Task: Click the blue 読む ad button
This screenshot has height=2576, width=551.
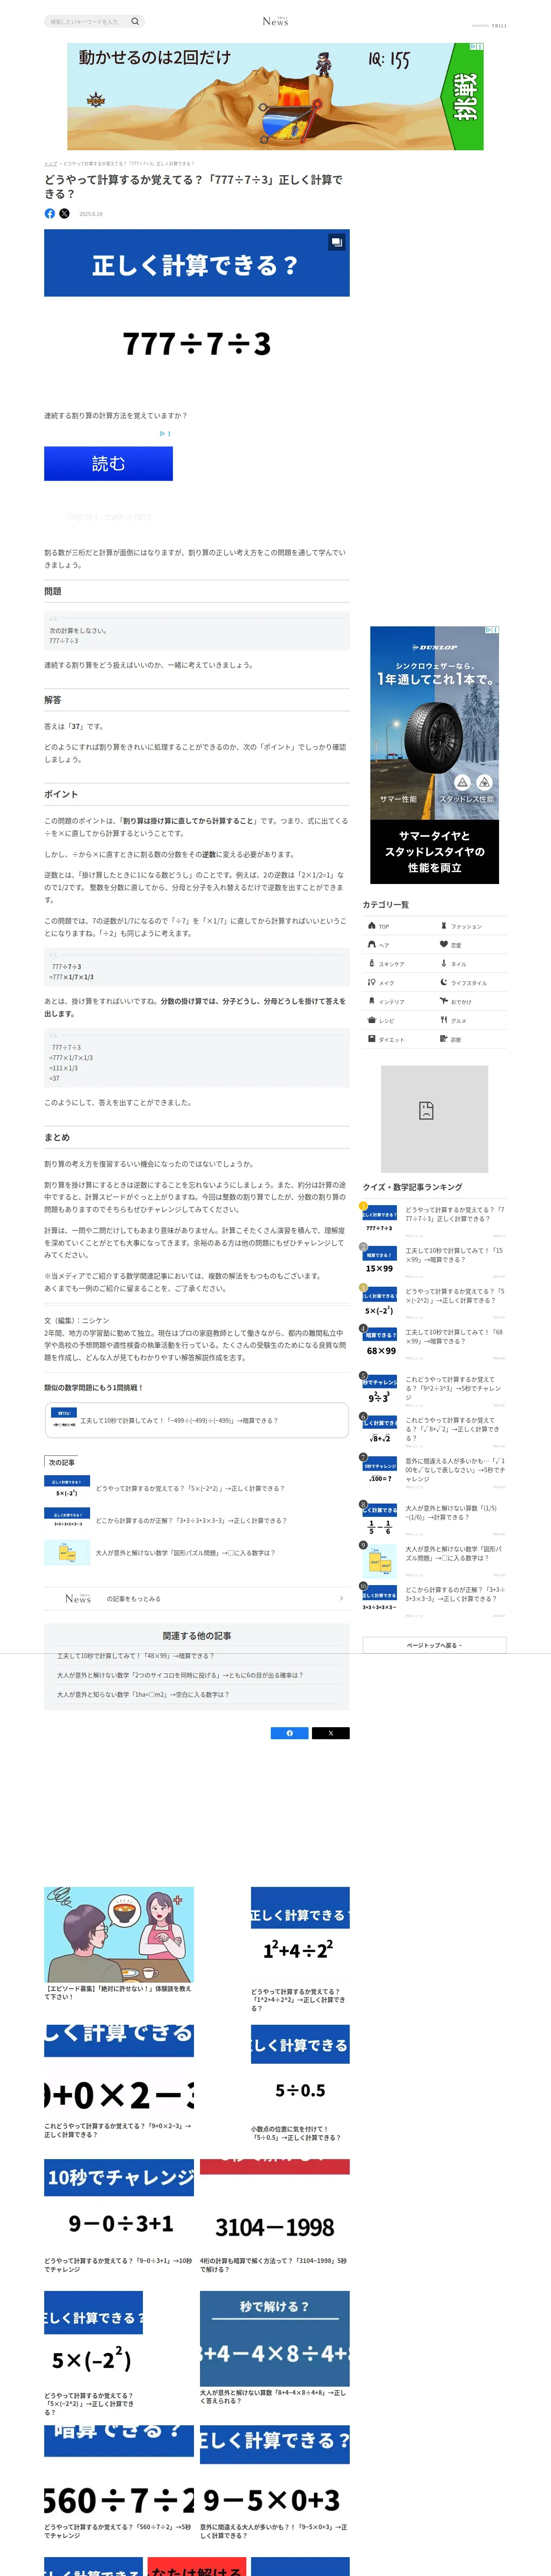Action: [108, 464]
